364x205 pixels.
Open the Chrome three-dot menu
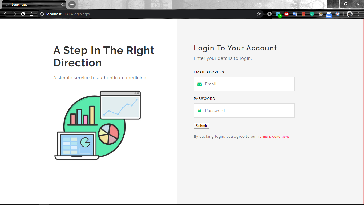[x=358, y=14]
